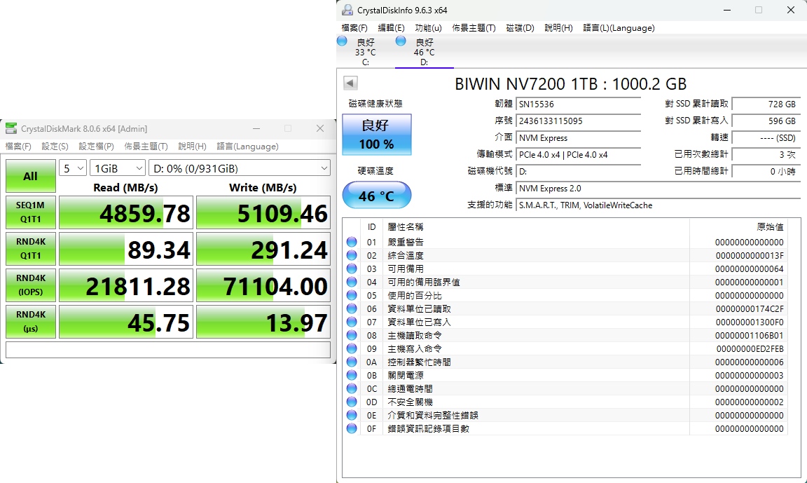This screenshot has height=483, width=807.
Task: Click the CrystalDiskInfo title bar app icon
Action: coord(348,10)
